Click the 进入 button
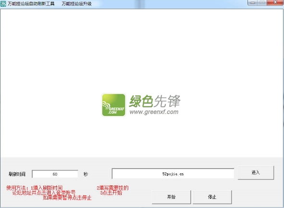284x208 pixels. coord(256,172)
